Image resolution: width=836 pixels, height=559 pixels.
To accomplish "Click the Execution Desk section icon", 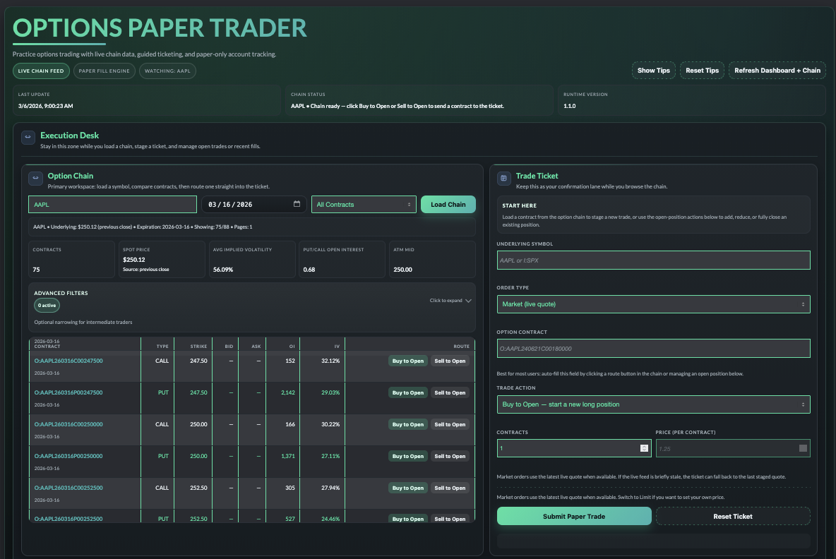I will pyautogui.click(x=28, y=138).
